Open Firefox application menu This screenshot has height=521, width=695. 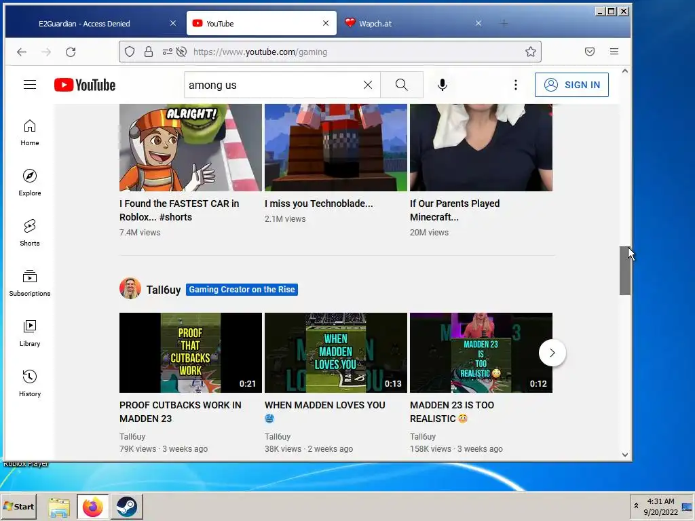click(614, 52)
